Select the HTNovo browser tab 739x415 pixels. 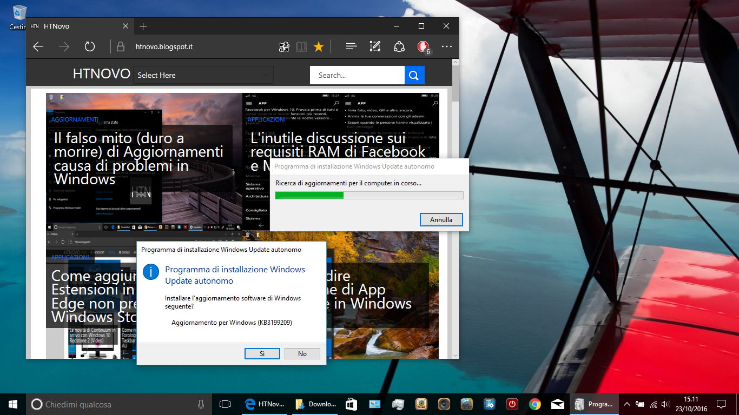(80, 26)
